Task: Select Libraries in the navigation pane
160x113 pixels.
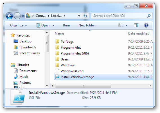Action: tap(23, 65)
